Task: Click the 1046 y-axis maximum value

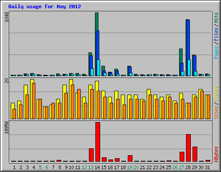Action: [6, 17]
